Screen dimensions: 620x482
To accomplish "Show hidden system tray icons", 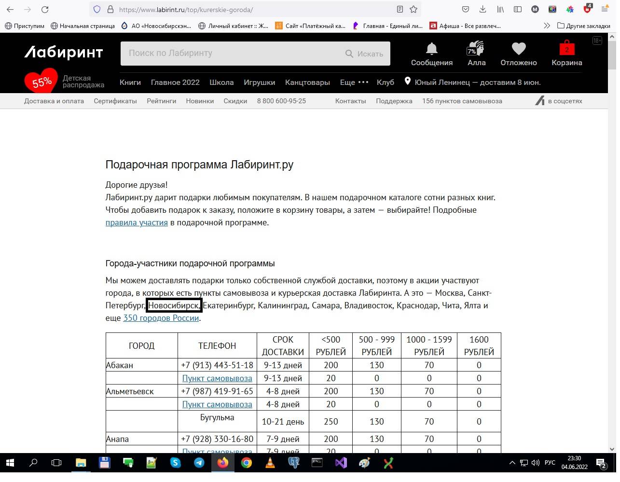I will (x=512, y=463).
